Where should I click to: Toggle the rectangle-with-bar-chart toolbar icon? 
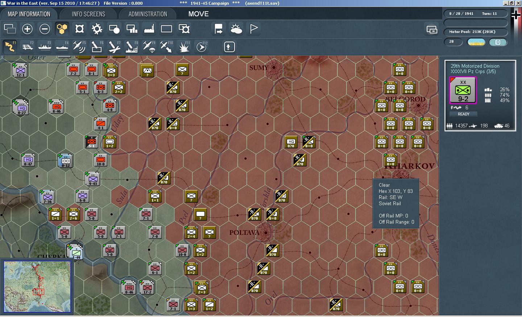tap(132, 29)
